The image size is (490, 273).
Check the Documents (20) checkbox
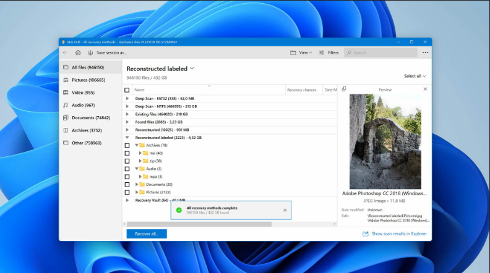click(127, 185)
